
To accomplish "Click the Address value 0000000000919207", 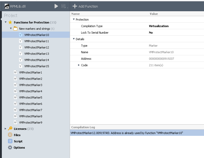I will [x=161, y=59].
